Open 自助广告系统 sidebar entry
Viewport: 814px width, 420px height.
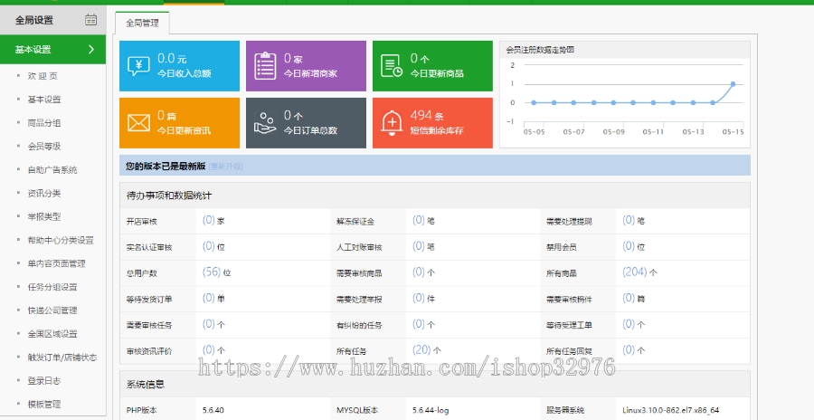[52, 169]
